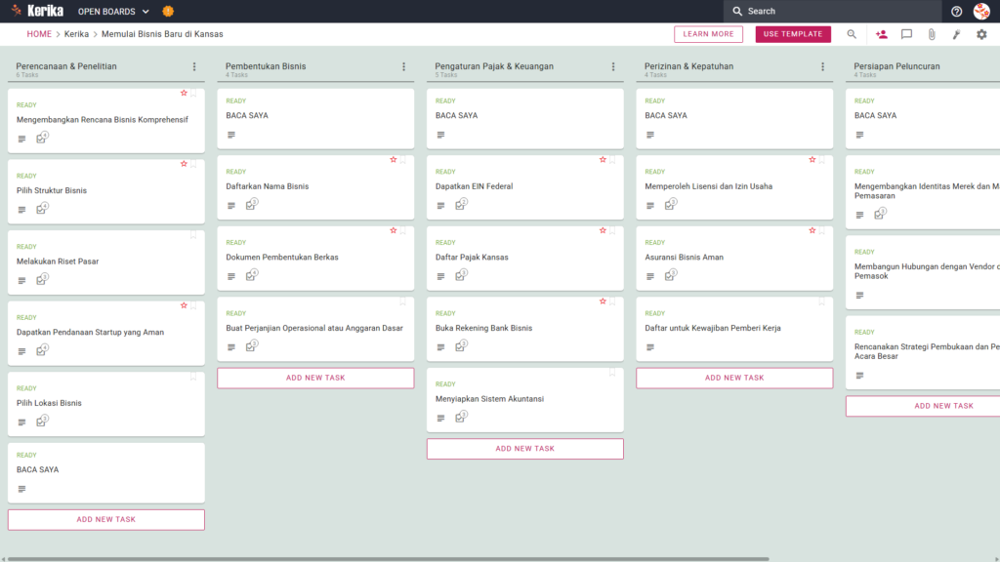The image size is (1000, 562).
Task: Open the user profile avatar
Action: coord(981,12)
